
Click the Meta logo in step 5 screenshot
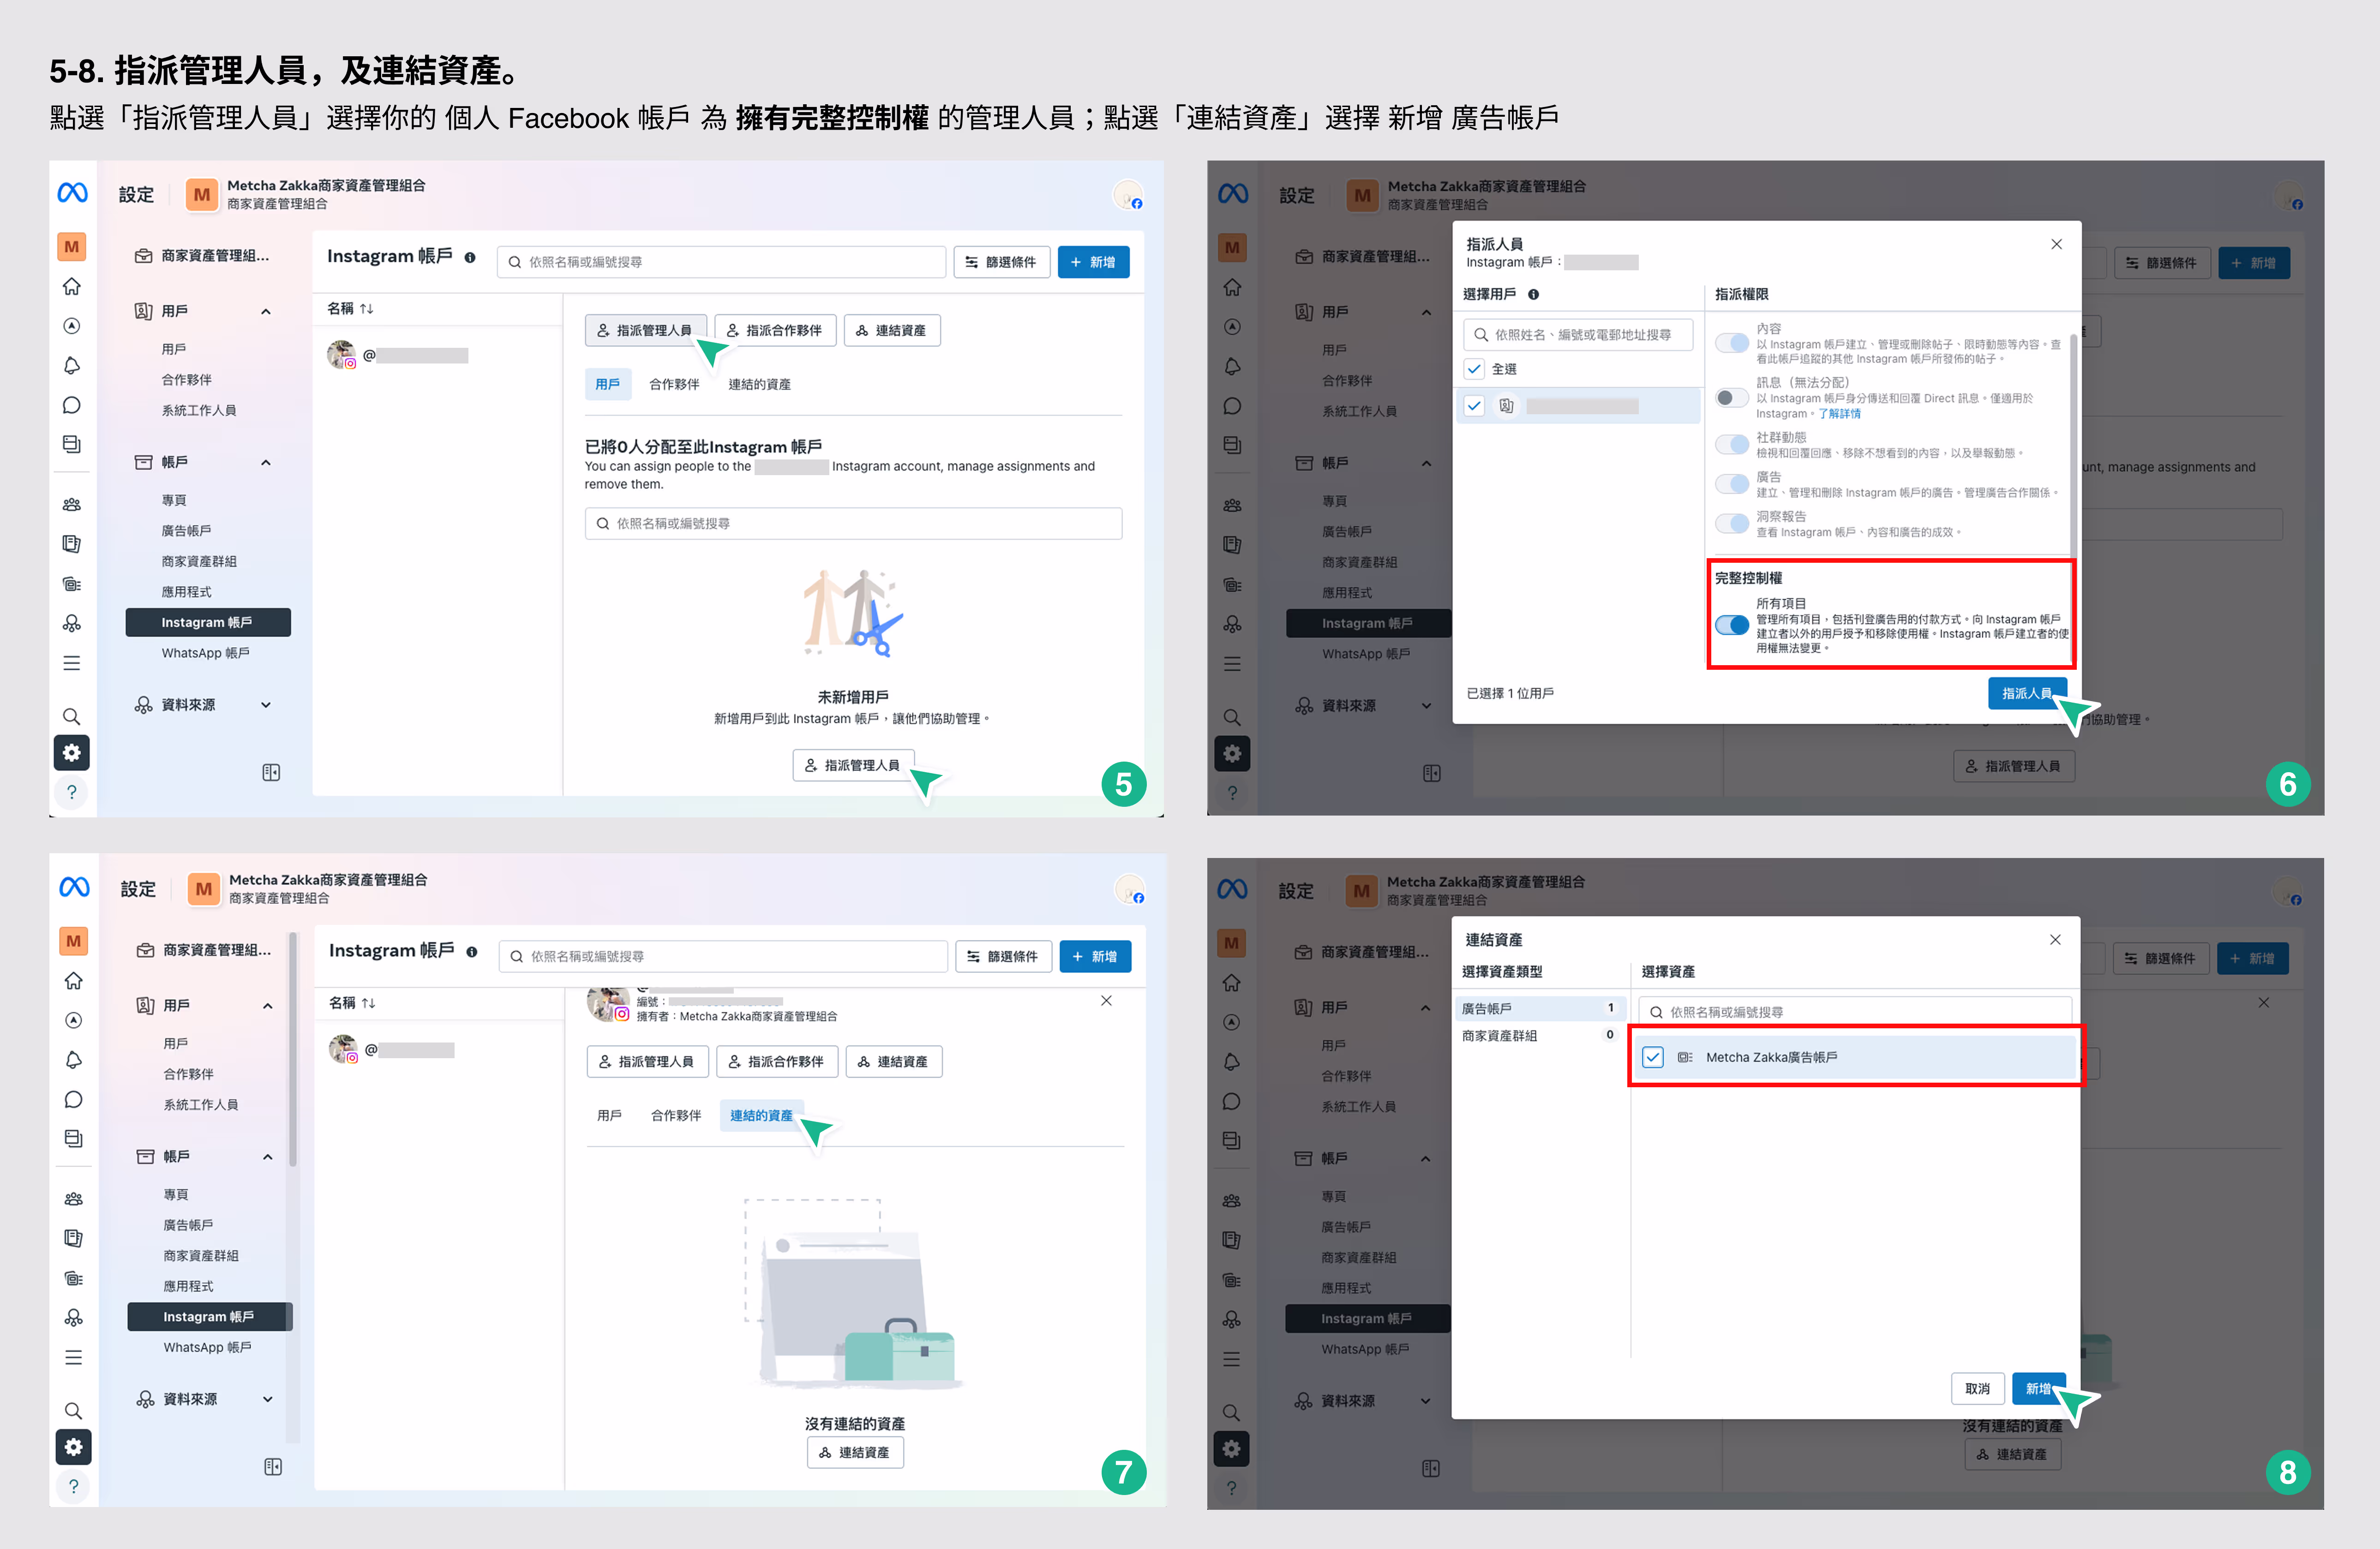(72, 193)
